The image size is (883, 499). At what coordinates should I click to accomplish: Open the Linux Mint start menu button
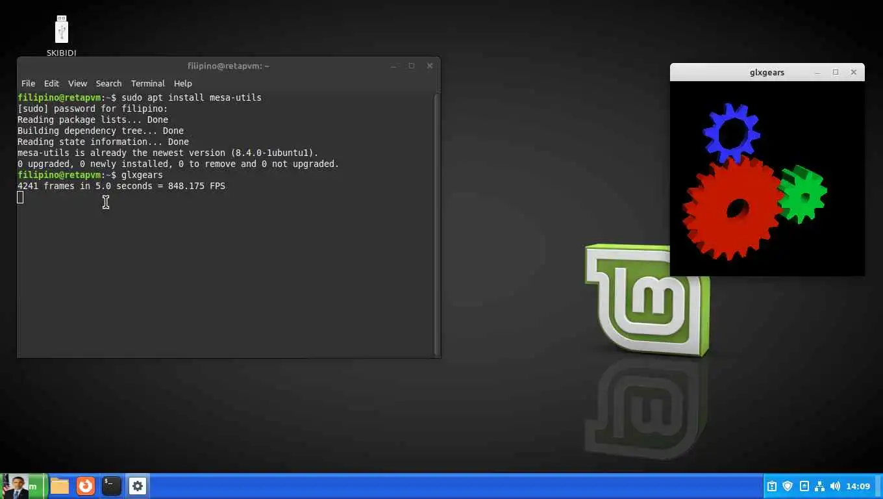23,486
